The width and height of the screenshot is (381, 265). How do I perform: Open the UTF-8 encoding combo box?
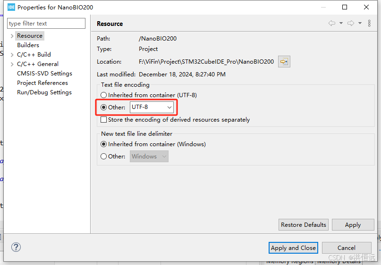[152, 107]
